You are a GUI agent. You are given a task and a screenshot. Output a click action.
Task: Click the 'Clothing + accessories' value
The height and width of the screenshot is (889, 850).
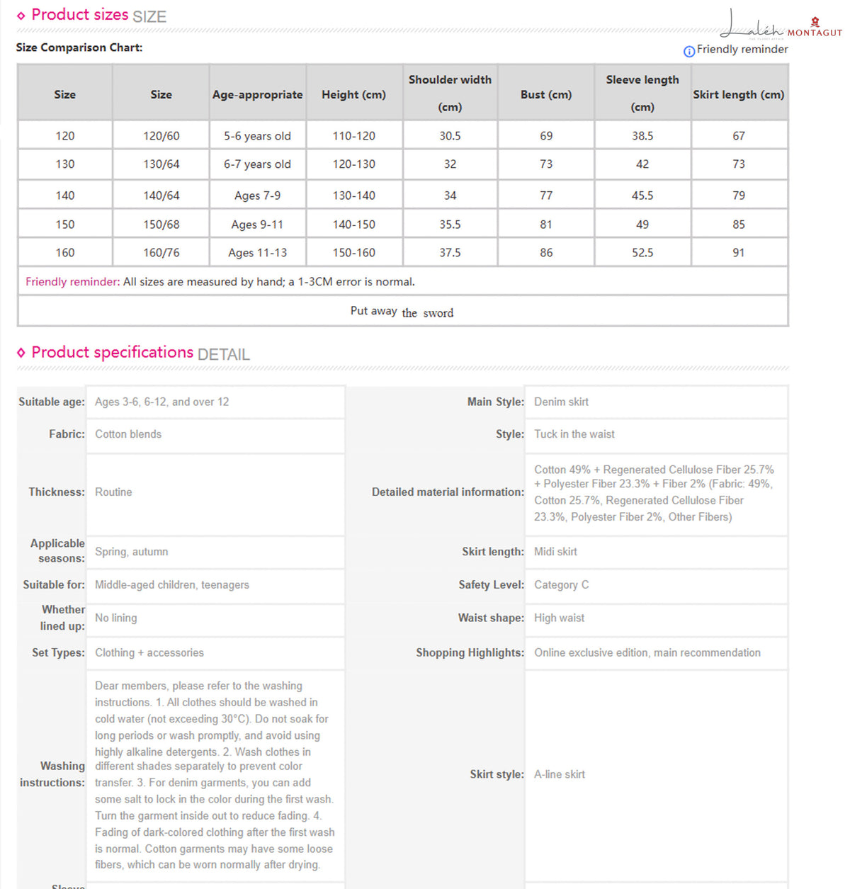point(149,652)
